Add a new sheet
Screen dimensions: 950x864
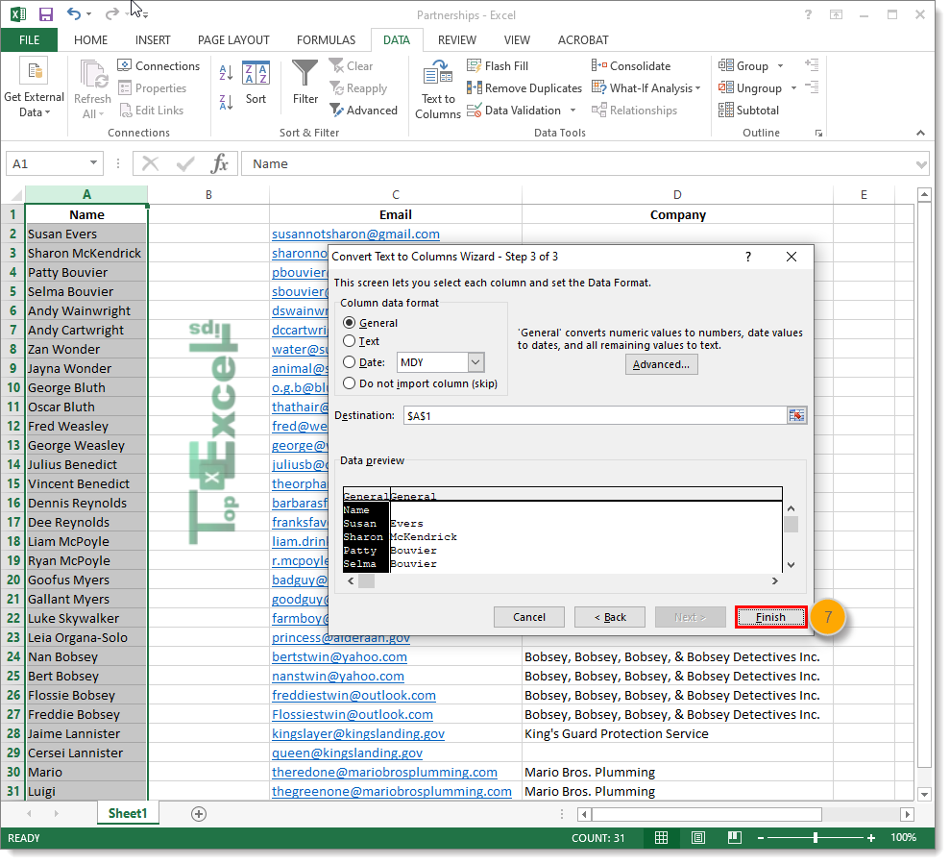click(x=199, y=814)
